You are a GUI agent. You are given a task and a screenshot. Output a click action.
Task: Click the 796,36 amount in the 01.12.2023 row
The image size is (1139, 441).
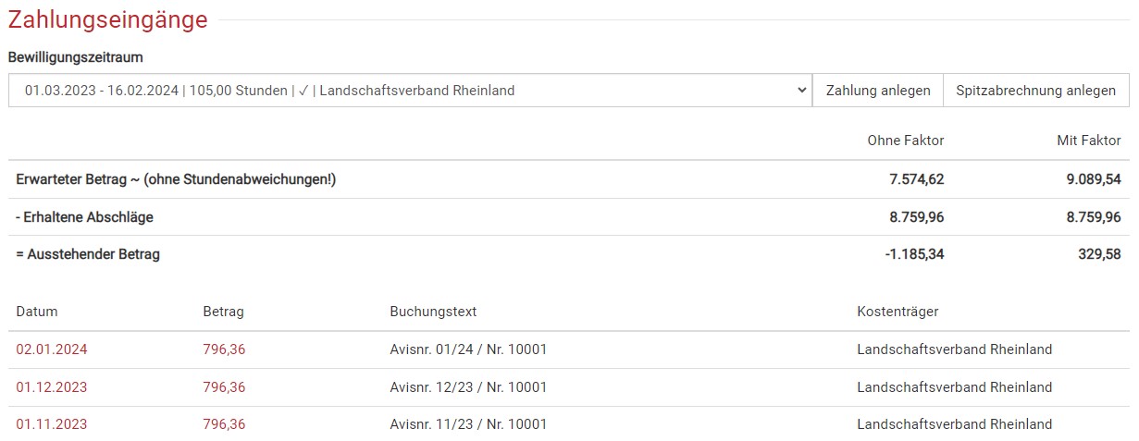pos(224,387)
